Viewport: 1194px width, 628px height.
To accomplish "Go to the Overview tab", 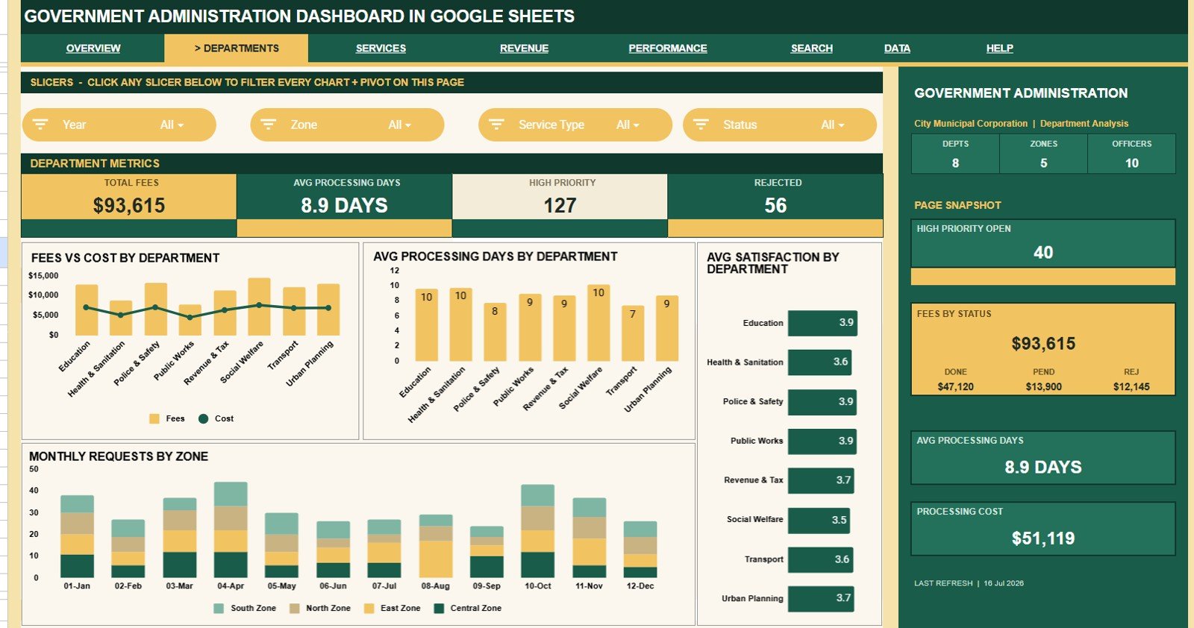I will tap(93, 48).
